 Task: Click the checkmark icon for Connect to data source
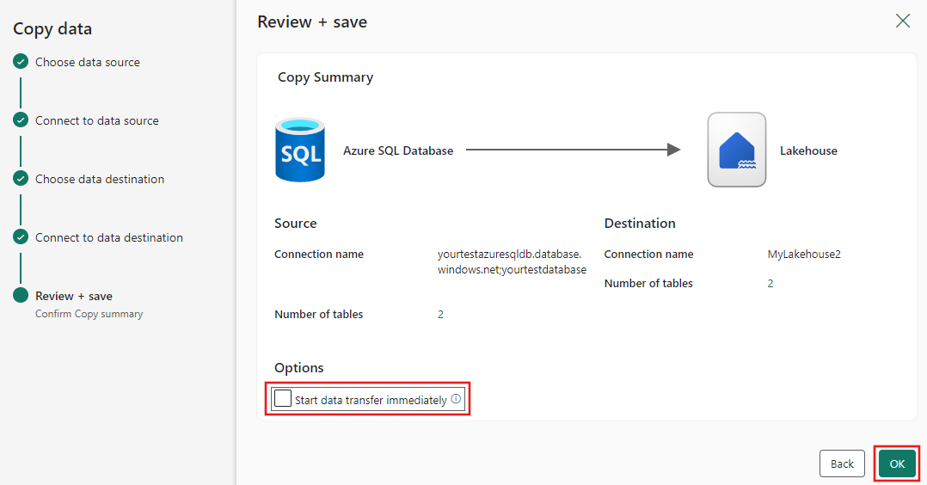21,120
